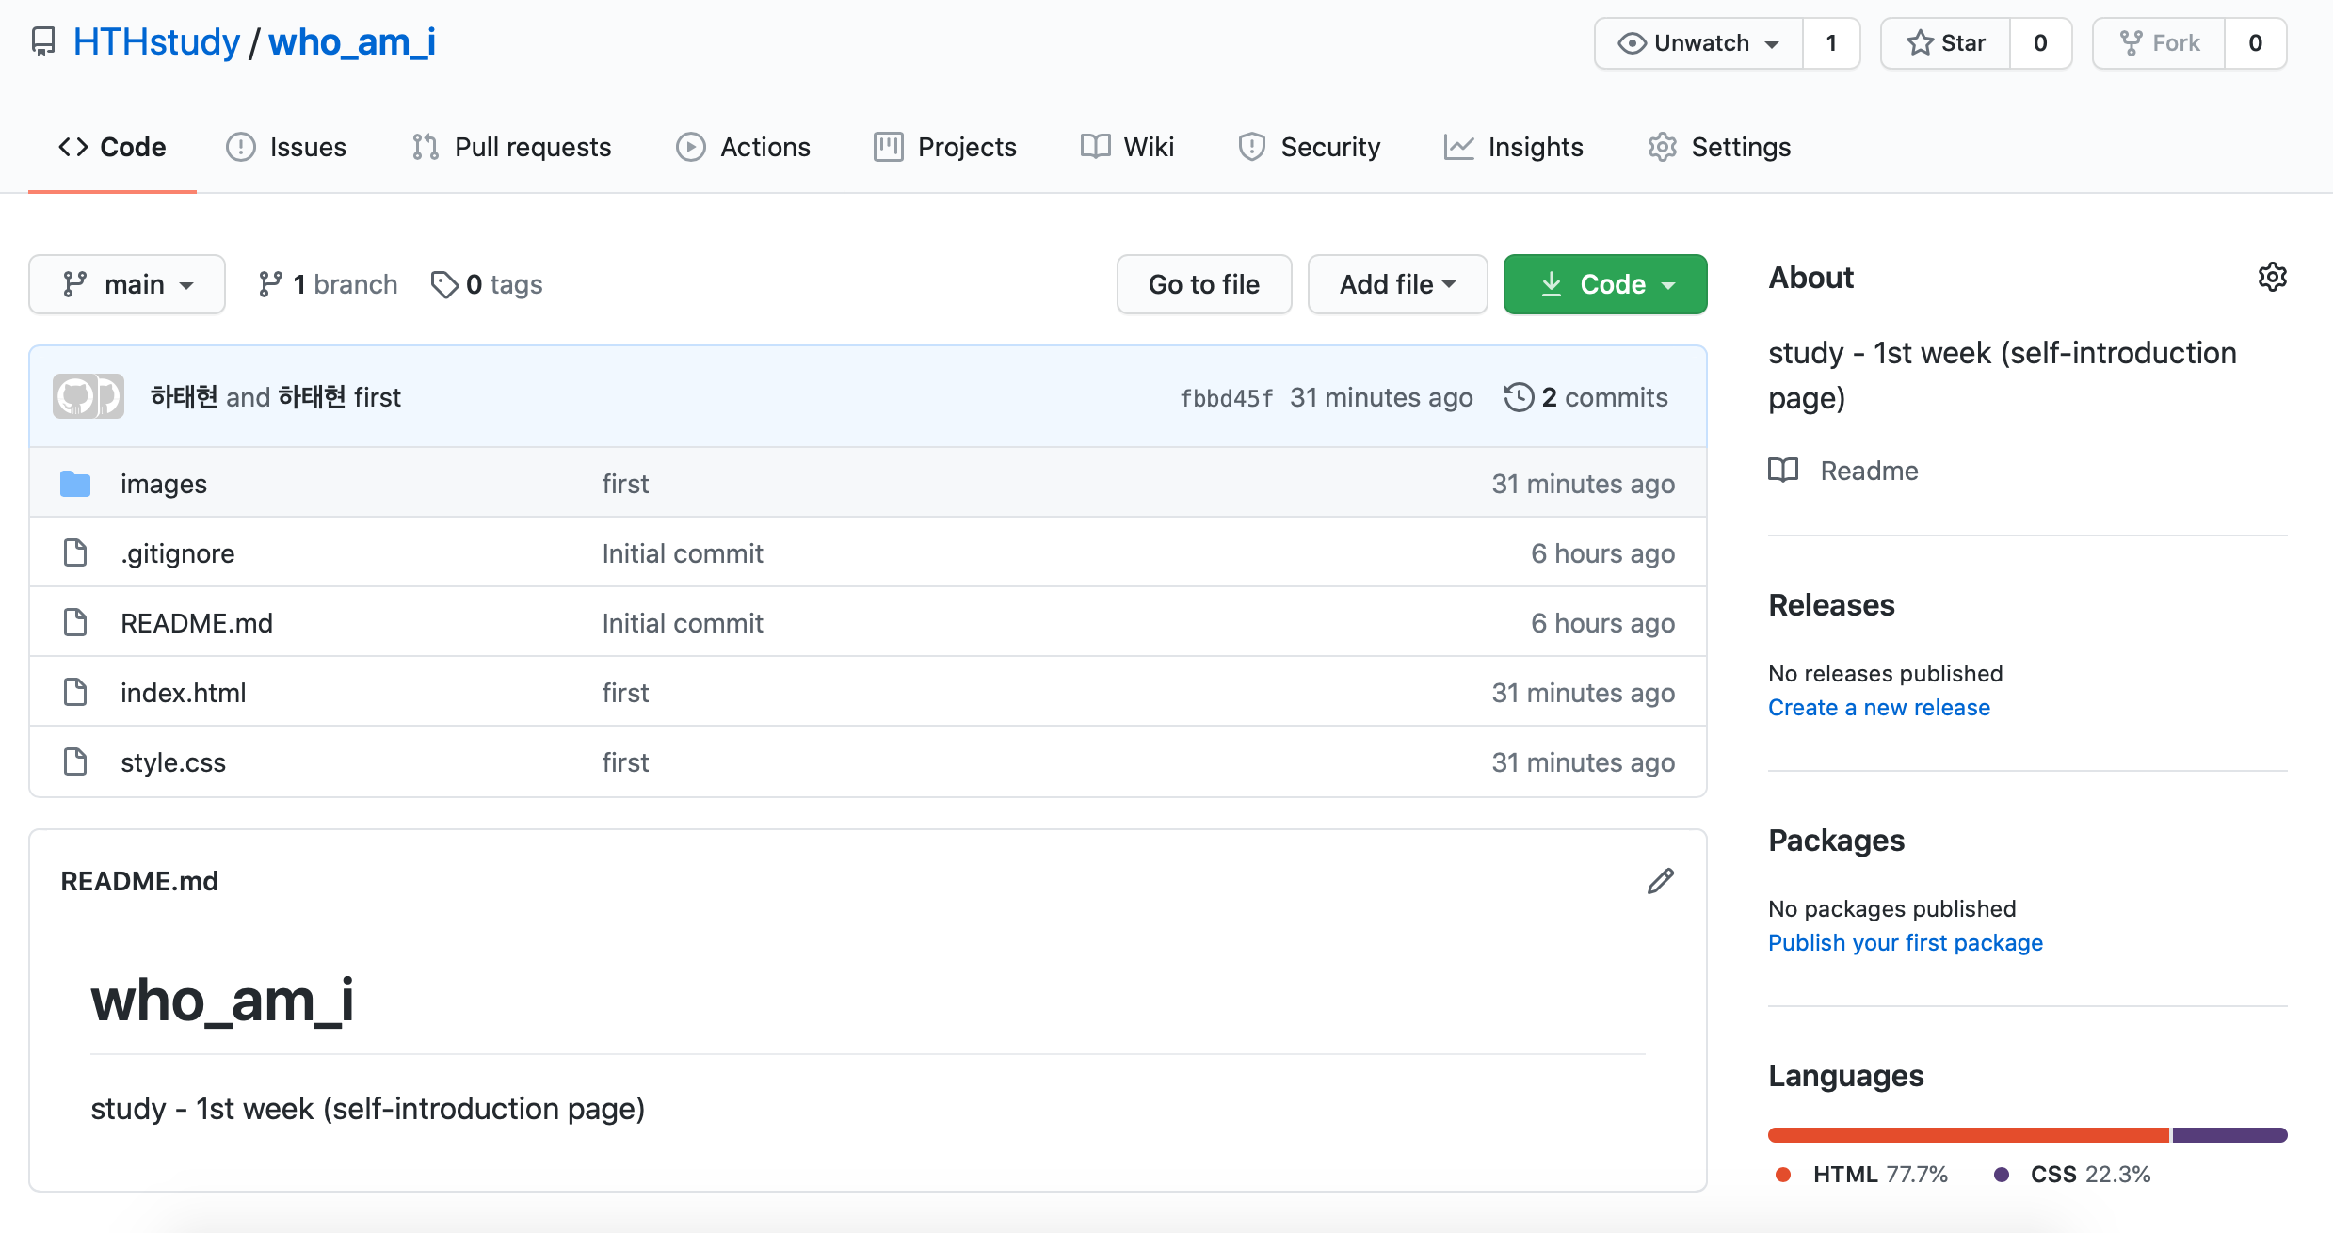Click the tag icon next to 0 tags
This screenshot has height=1233, width=2333.
pyautogui.click(x=444, y=284)
